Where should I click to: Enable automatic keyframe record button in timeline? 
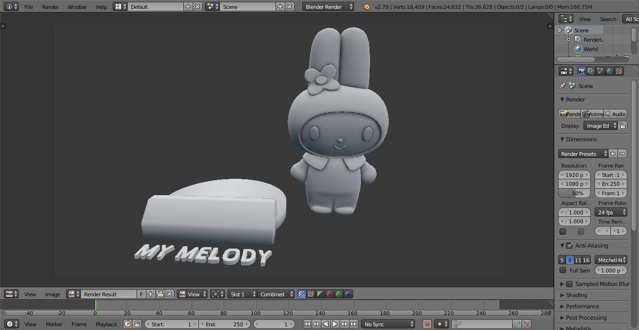[x=426, y=323]
